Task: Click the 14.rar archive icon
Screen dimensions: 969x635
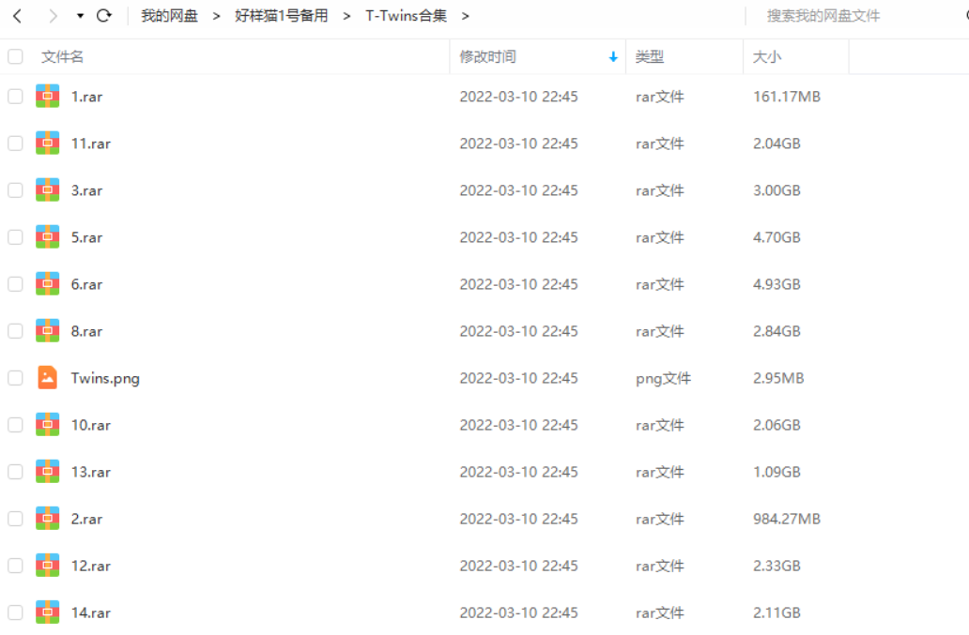Action: (48, 612)
